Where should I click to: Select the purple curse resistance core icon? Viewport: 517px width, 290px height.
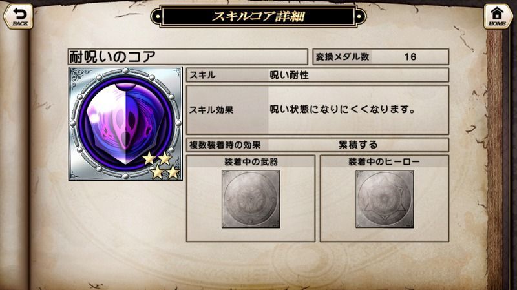125,123
